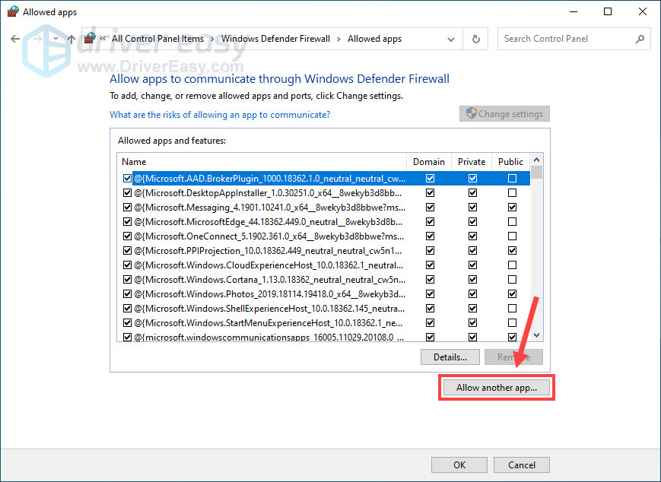The height and width of the screenshot is (482, 661).
Task: Open All Control Panel Items breadcrumb
Action: [x=157, y=39]
